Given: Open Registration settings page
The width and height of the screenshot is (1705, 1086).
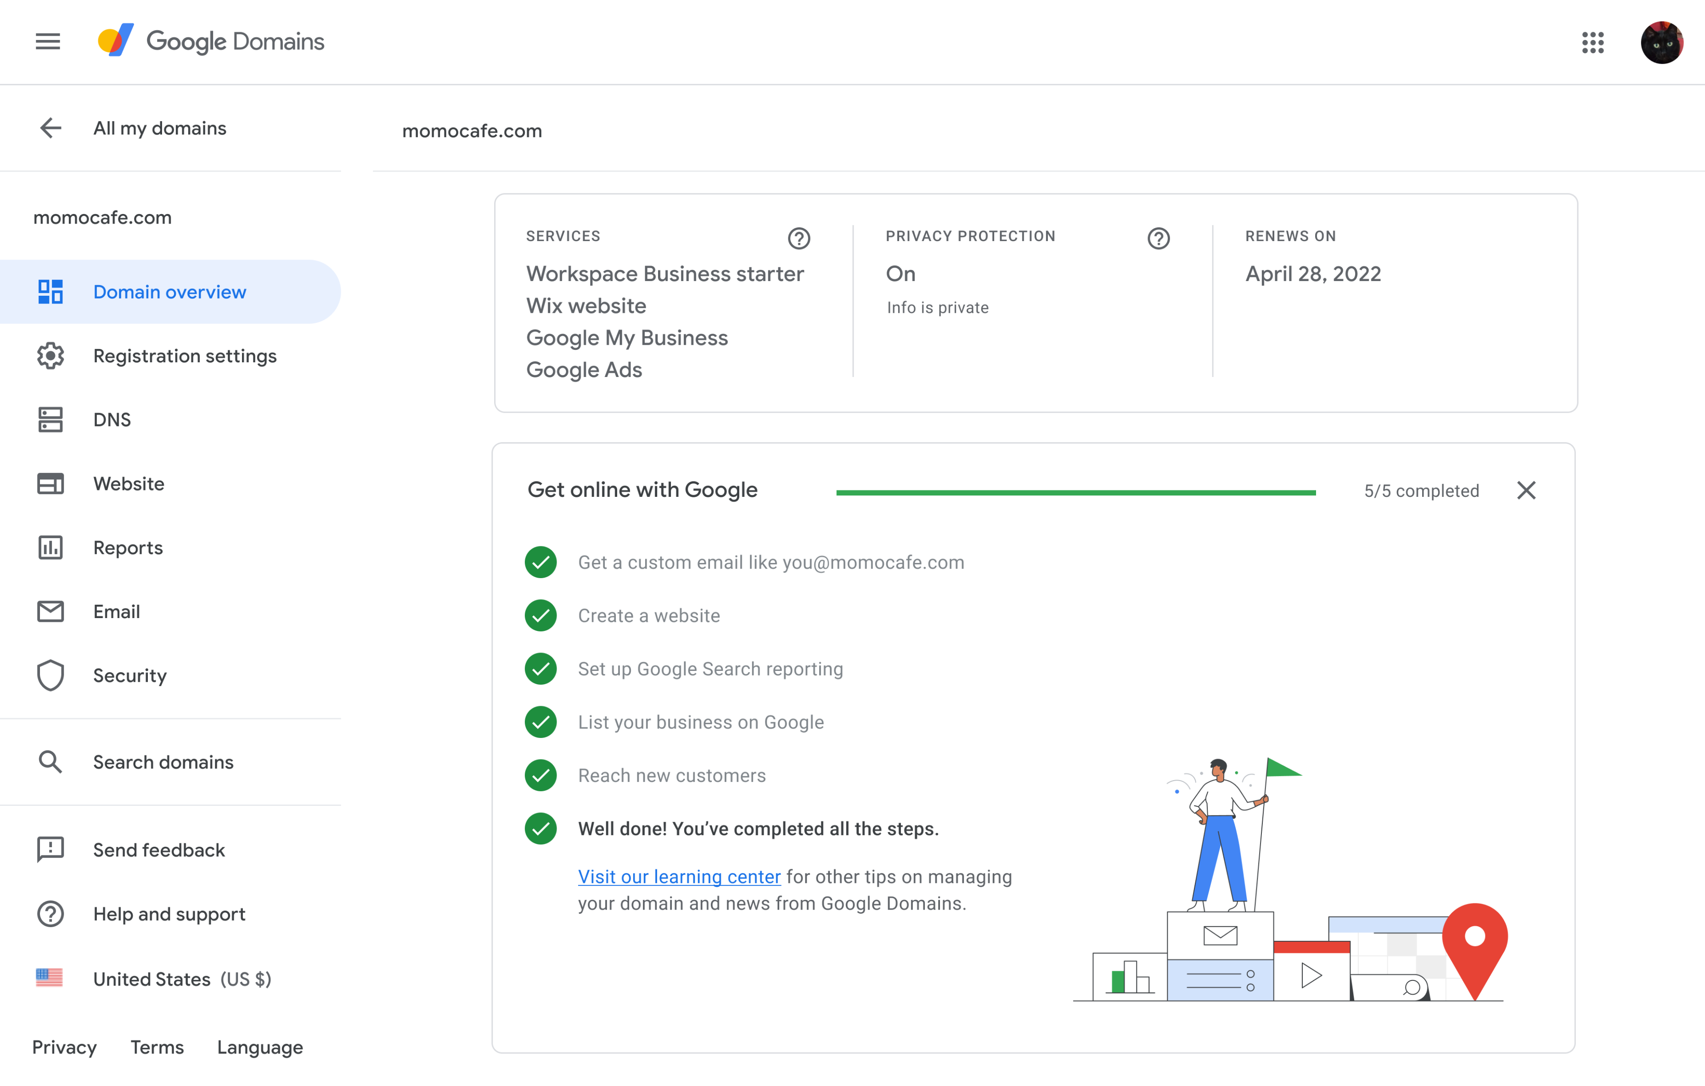Looking at the screenshot, I should (170, 355).
